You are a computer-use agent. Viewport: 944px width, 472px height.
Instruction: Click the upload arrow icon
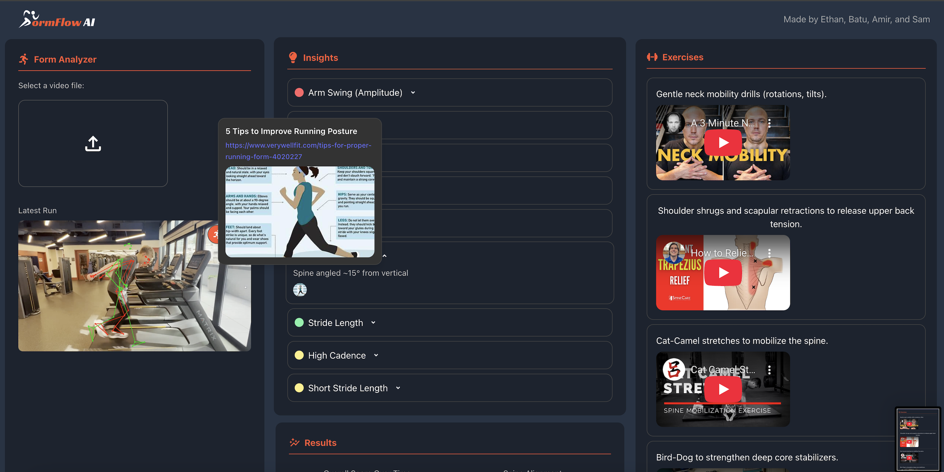(93, 143)
